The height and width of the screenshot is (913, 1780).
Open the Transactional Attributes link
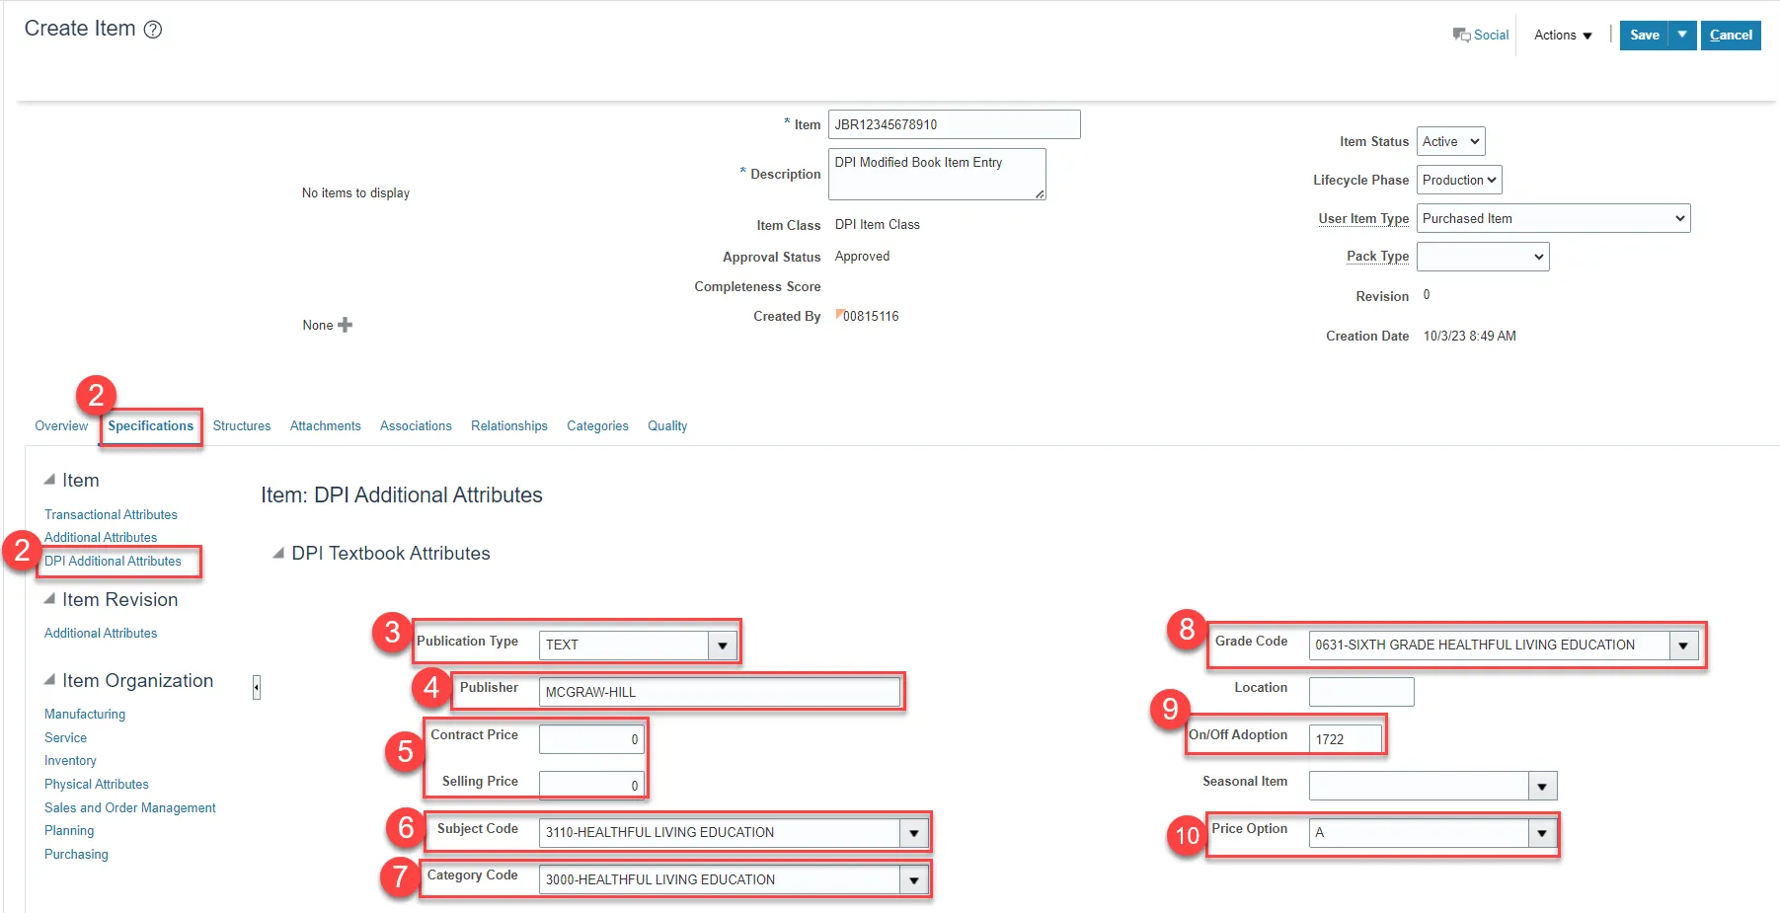pyautogui.click(x=111, y=515)
